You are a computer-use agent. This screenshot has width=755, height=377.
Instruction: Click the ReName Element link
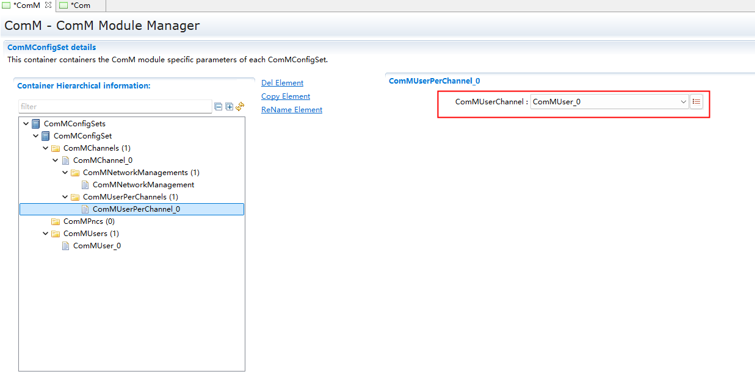(292, 110)
